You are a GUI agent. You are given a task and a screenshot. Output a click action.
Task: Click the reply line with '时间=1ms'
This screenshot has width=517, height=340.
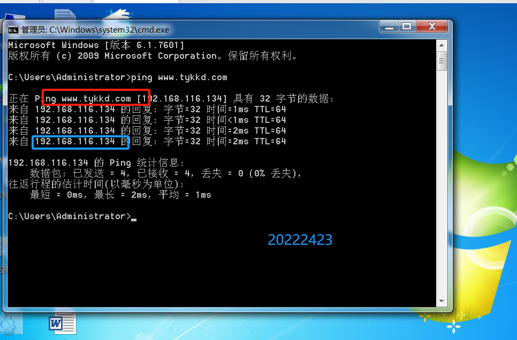click(x=147, y=110)
